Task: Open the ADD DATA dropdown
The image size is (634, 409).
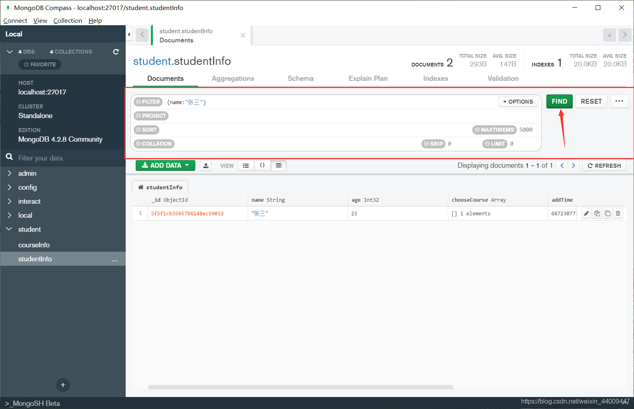Action: tap(165, 165)
